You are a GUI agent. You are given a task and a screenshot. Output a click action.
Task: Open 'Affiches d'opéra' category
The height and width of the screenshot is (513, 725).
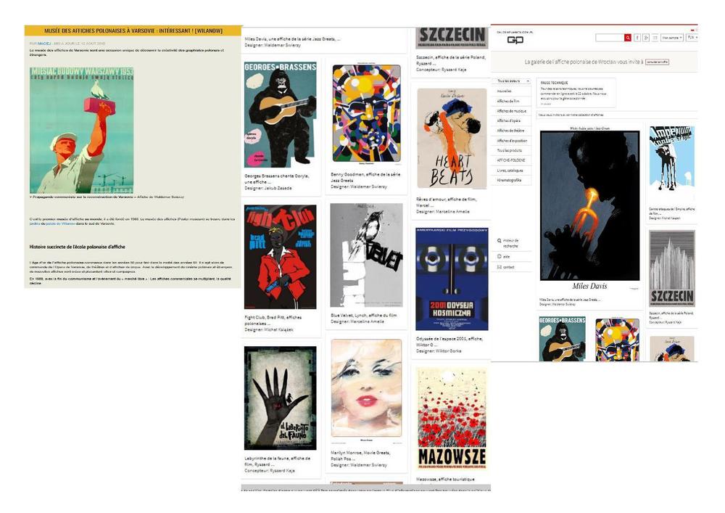(509, 120)
